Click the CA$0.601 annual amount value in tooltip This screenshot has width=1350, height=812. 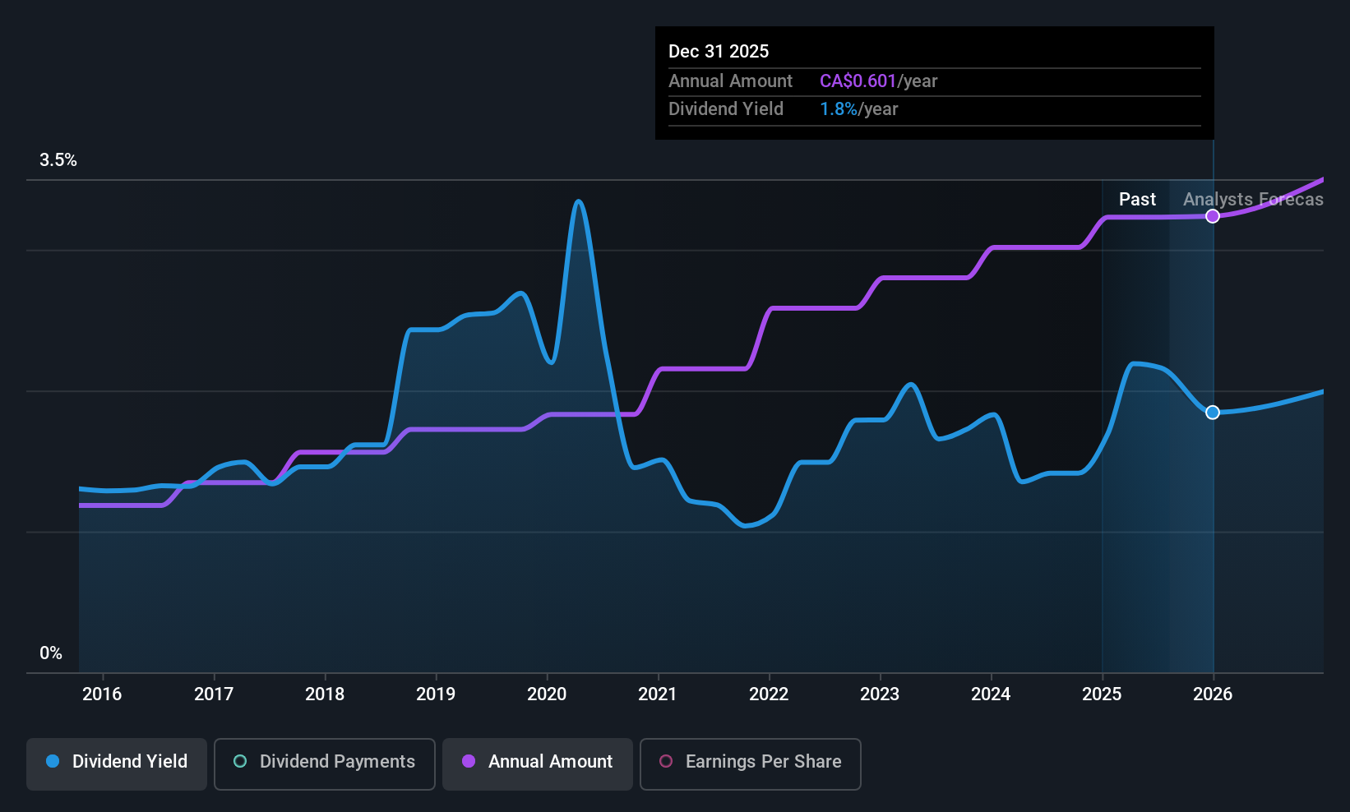point(858,81)
